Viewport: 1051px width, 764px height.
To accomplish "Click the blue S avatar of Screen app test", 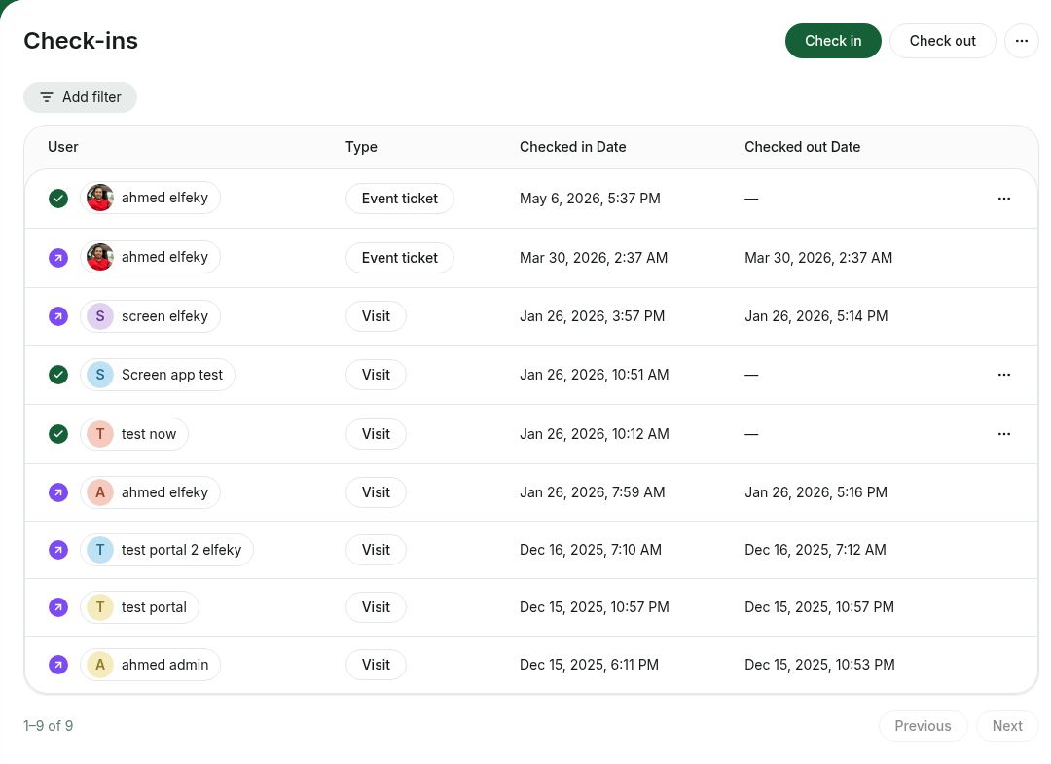I will 100,375.
